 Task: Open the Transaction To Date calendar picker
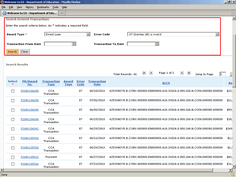tap(157, 44)
